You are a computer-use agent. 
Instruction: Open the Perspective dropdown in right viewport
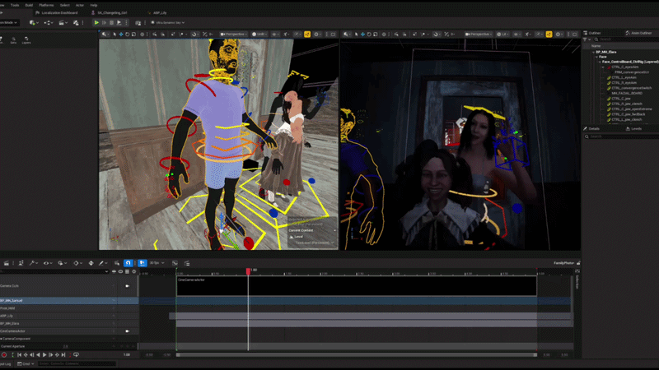pos(479,35)
